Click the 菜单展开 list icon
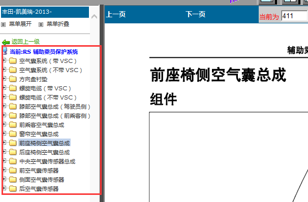 (x=4, y=25)
